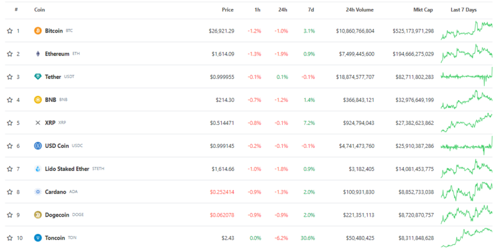Click Tether 24h volume $18,874,577,707
The height and width of the screenshot is (248, 504).
coord(356,77)
